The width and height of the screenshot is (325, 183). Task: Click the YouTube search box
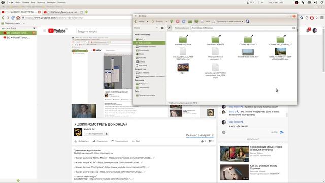tap(104, 31)
